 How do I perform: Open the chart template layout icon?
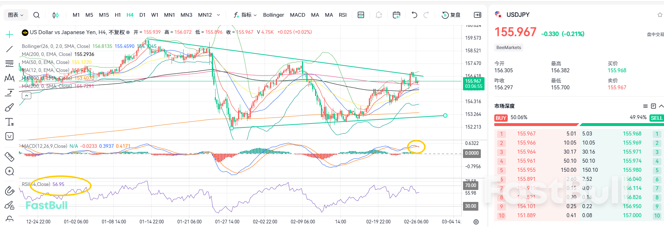(361, 15)
